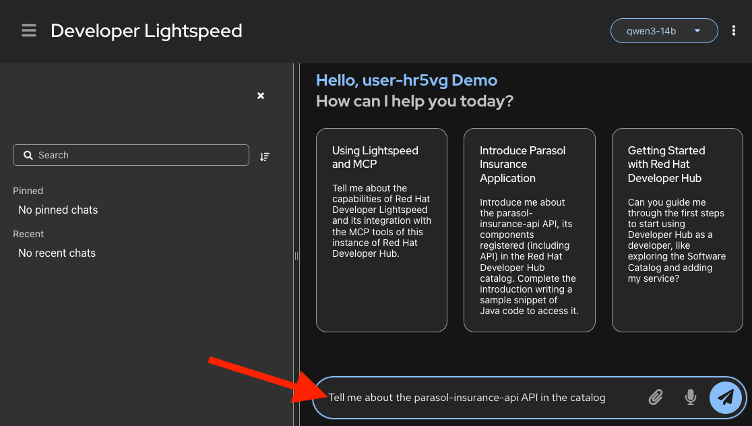Click the 'Developer Lightspeed' title

click(x=146, y=31)
